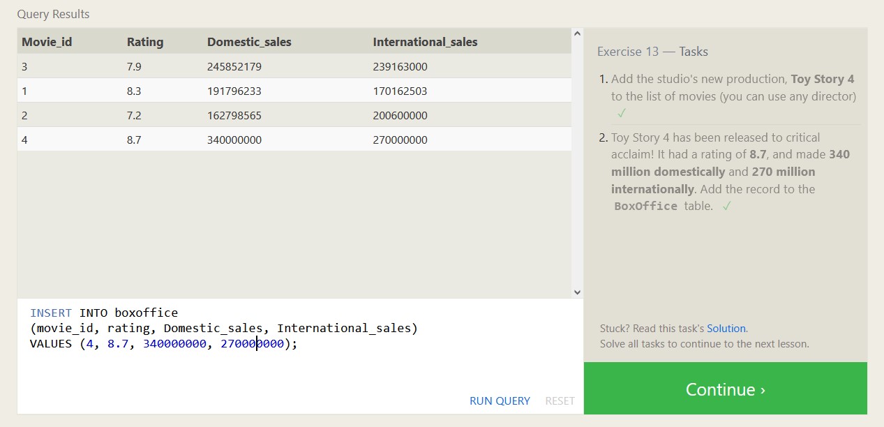Click the Query Results heading
Screen dimensions: 884x427
pyautogui.click(x=53, y=14)
